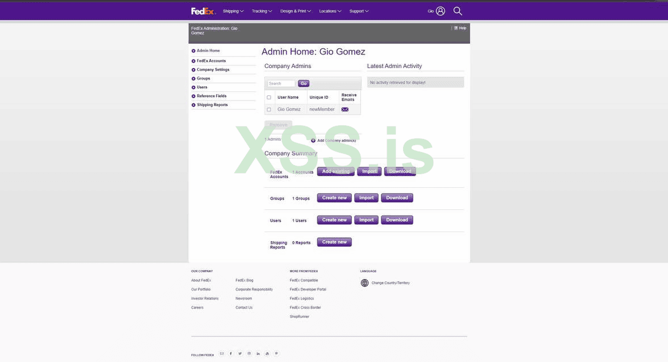Image resolution: width=668 pixels, height=362 pixels.
Task: Click Import in the Users row
Action: click(x=366, y=220)
